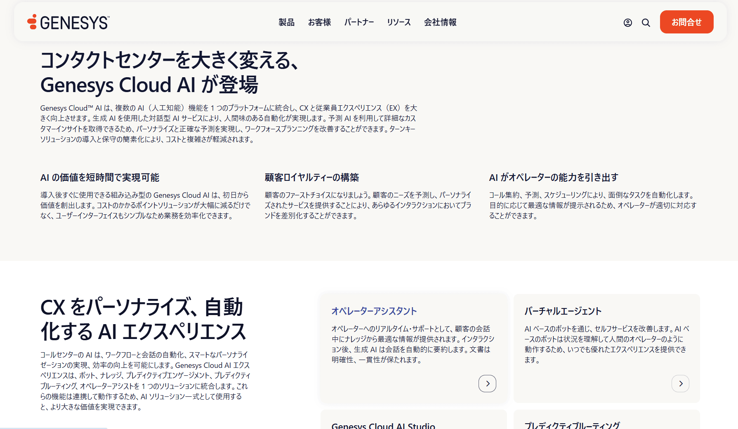Screen dimensions: 738x429
Task: Open the search magnifier icon
Action: pos(646,23)
